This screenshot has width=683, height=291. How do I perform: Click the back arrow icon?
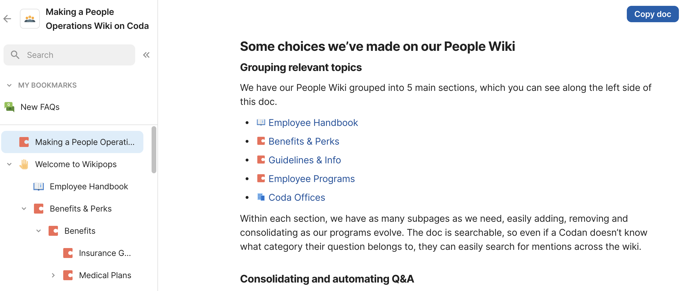7,19
